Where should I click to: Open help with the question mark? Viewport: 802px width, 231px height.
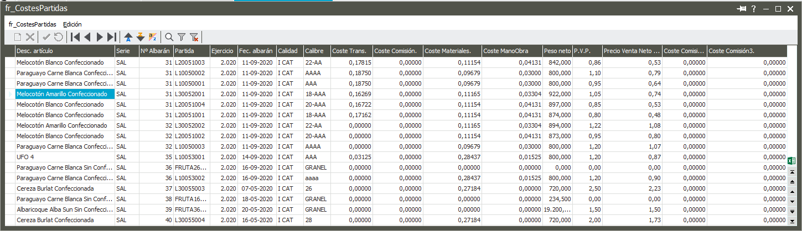pyautogui.click(x=754, y=9)
